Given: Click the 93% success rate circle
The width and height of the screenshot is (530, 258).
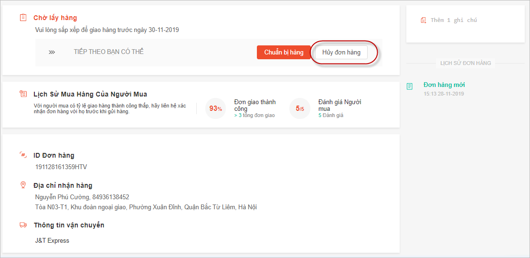Looking at the screenshot, I should tap(215, 108).
